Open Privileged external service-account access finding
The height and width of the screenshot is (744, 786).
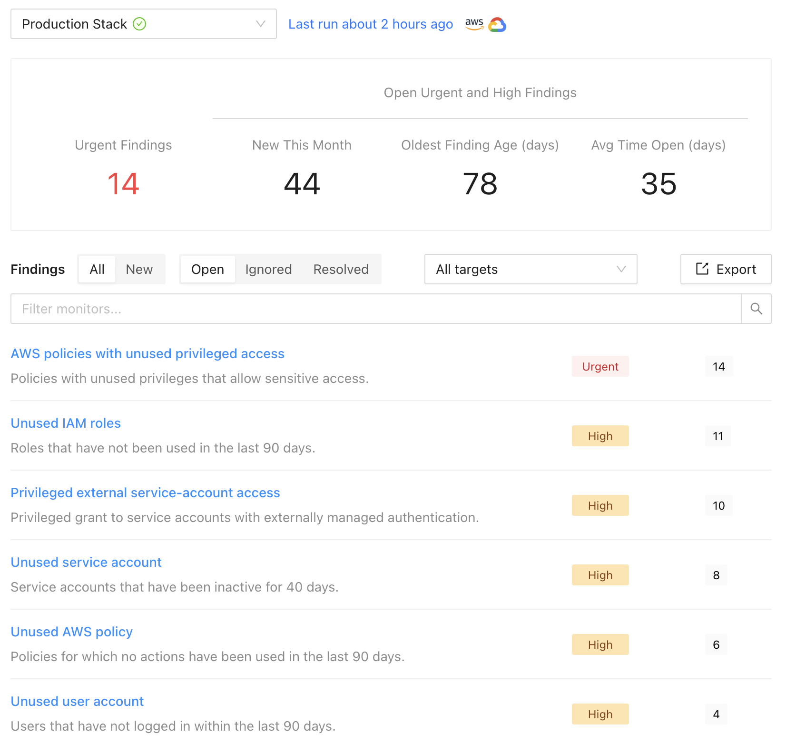(x=145, y=493)
